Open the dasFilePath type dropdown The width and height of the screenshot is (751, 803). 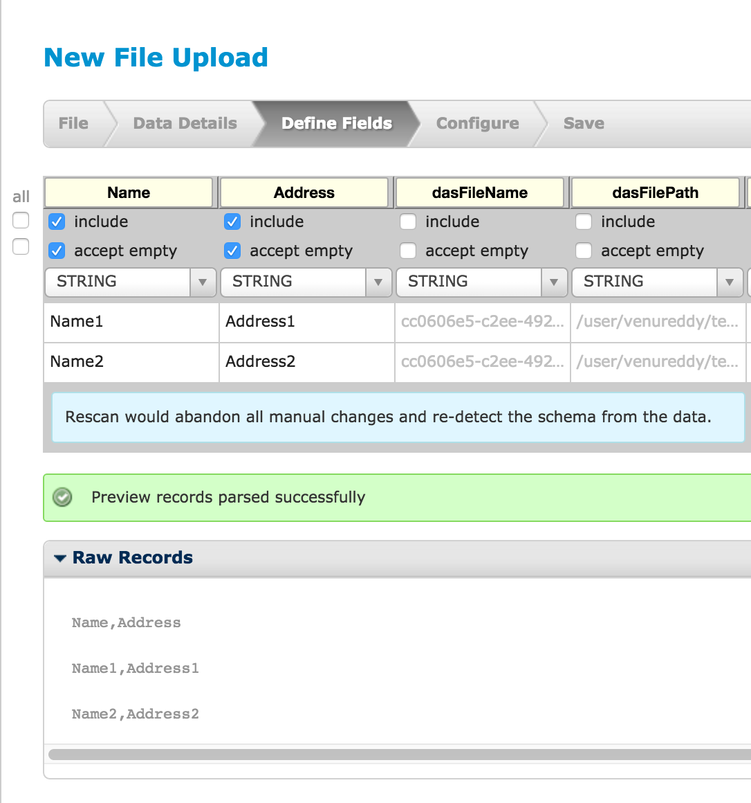[657, 282]
